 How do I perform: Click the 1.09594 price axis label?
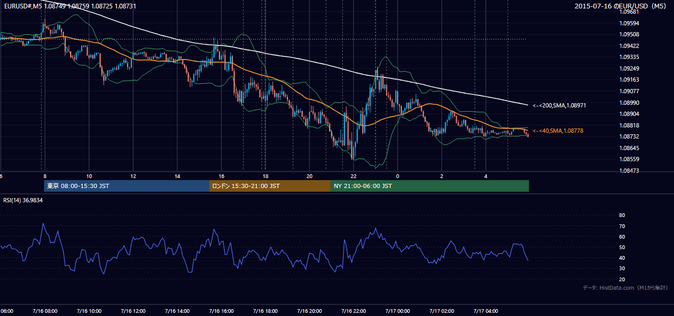coord(629,23)
